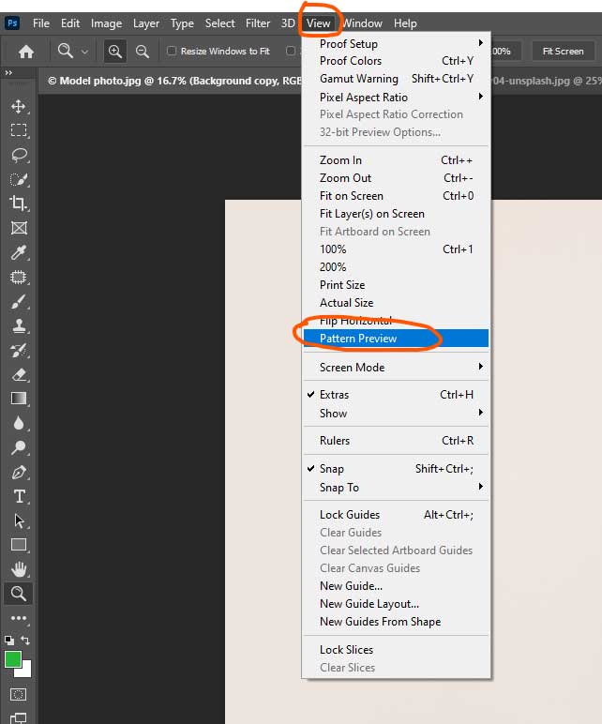Screen dimensions: 602x724
Task: Choose Actual Size menu item
Action: 396,303
